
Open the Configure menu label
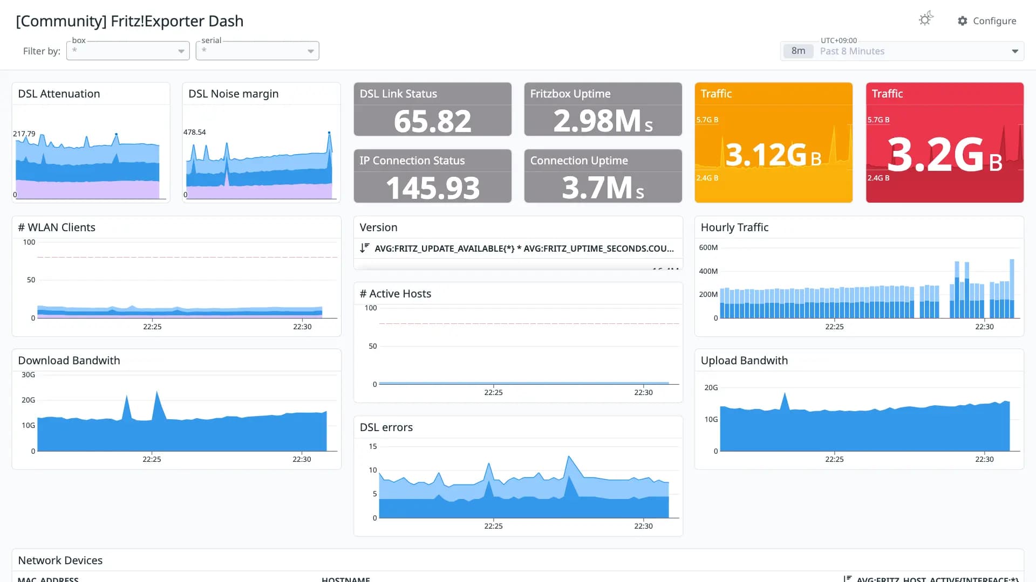(994, 21)
